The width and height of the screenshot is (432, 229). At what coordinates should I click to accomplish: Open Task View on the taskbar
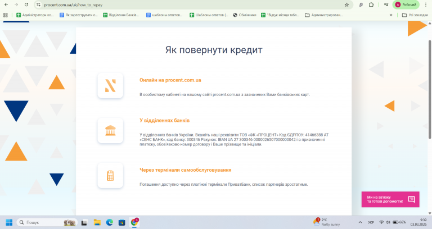(x=84, y=222)
